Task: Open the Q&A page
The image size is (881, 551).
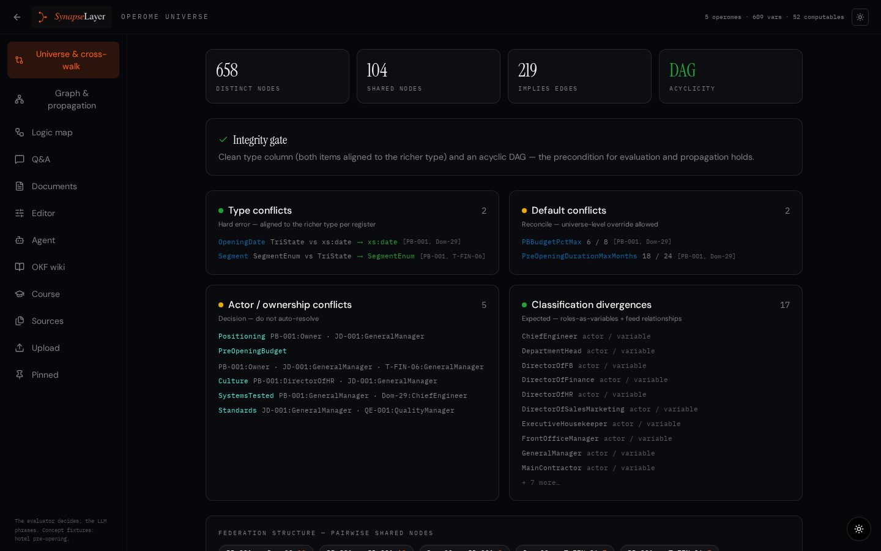Action: pos(63,159)
